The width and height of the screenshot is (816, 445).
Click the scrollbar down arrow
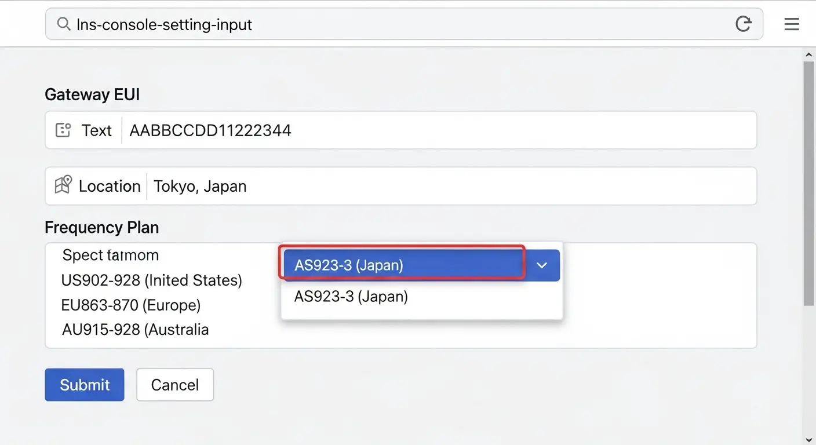tap(809, 439)
